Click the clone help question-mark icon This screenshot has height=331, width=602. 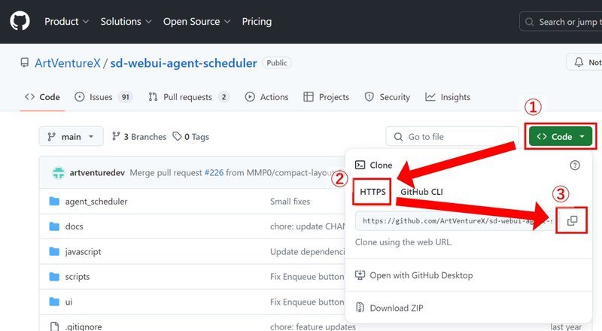pos(575,165)
